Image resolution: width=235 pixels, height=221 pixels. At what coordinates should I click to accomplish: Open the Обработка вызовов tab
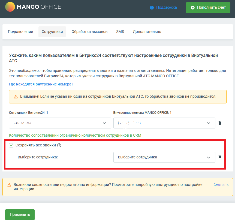(89, 32)
